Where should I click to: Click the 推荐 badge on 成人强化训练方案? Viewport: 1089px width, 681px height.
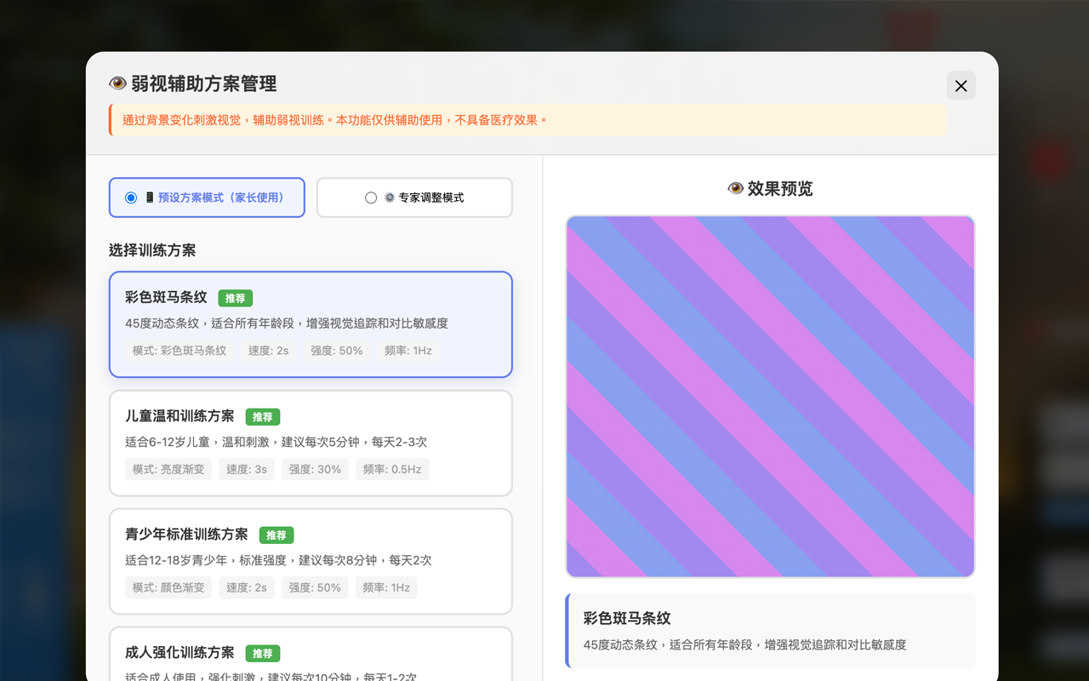click(x=263, y=653)
